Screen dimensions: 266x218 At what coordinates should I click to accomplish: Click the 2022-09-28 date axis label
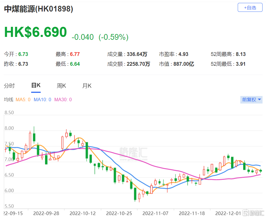tap(46, 213)
